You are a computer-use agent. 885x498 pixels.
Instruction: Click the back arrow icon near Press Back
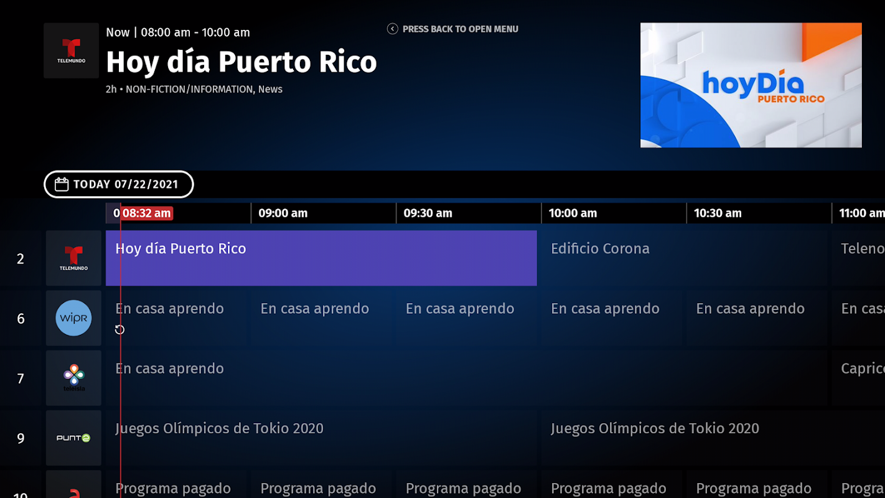click(x=393, y=29)
